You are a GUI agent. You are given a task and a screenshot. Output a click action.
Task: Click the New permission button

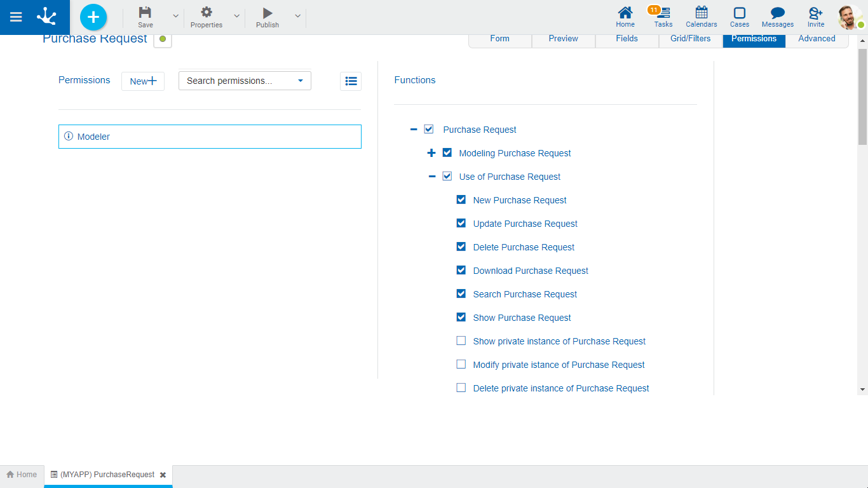[143, 81]
